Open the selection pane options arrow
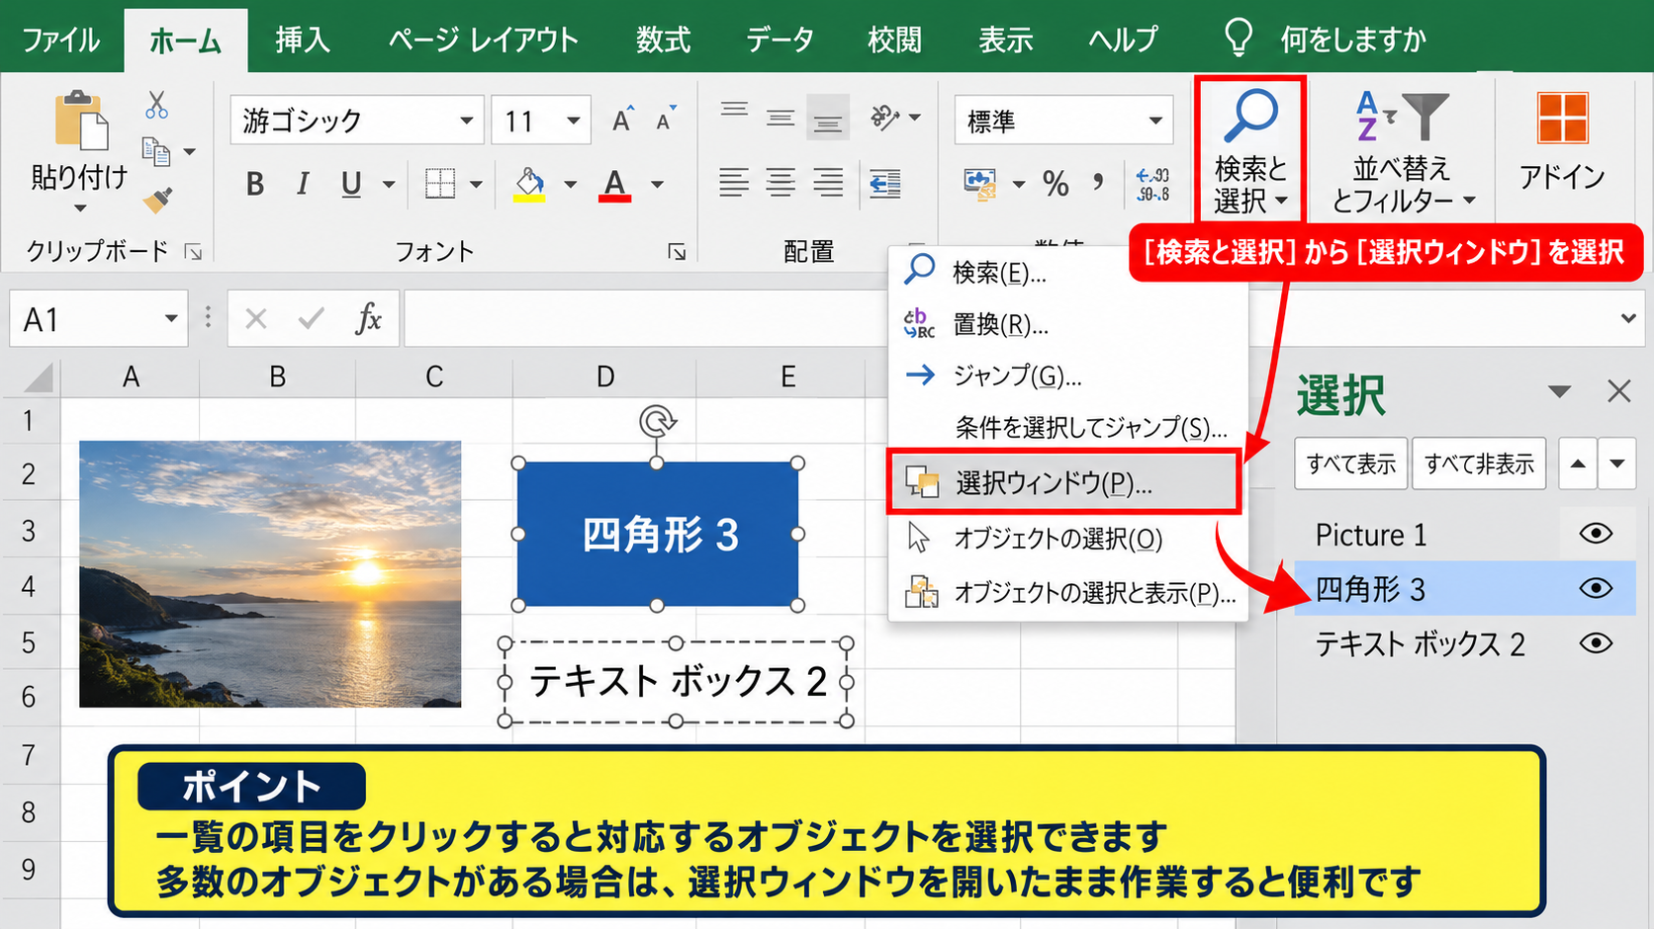 click(1560, 391)
